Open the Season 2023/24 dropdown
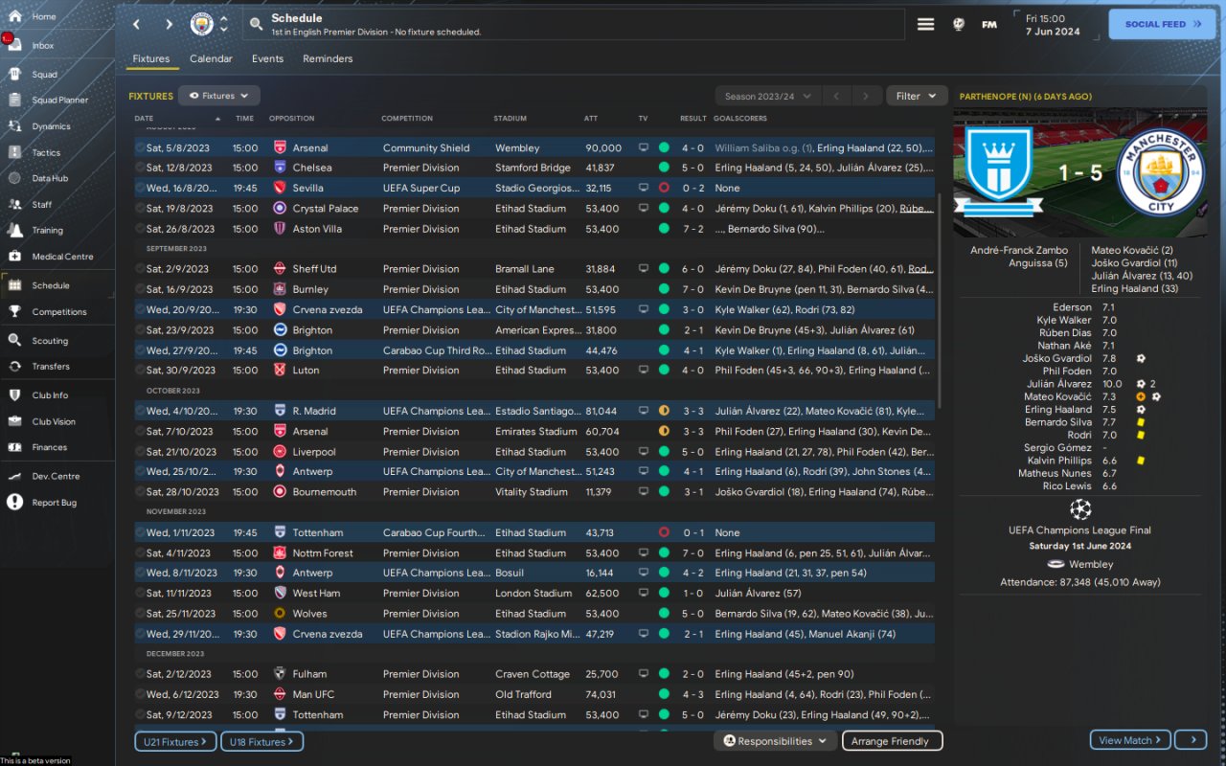The image size is (1226, 766). click(768, 96)
